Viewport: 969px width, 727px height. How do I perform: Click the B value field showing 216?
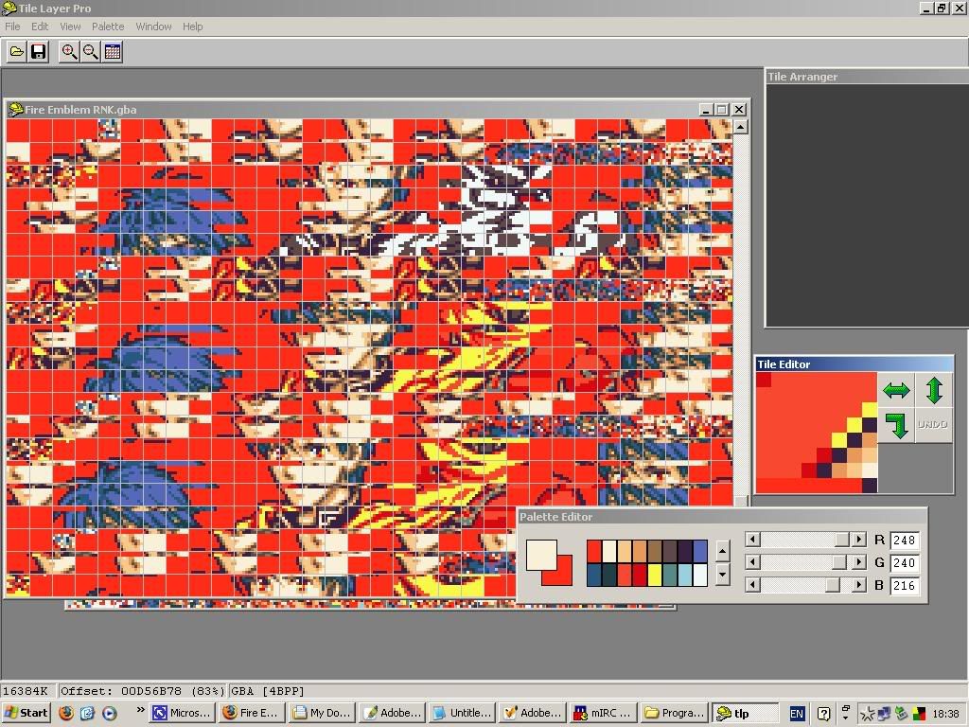click(x=904, y=585)
